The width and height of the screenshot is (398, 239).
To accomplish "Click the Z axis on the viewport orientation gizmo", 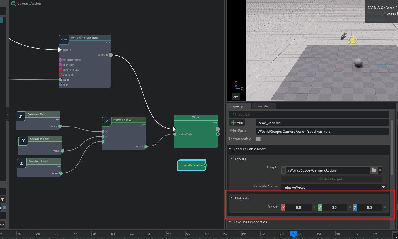I will (x=242, y=88).
